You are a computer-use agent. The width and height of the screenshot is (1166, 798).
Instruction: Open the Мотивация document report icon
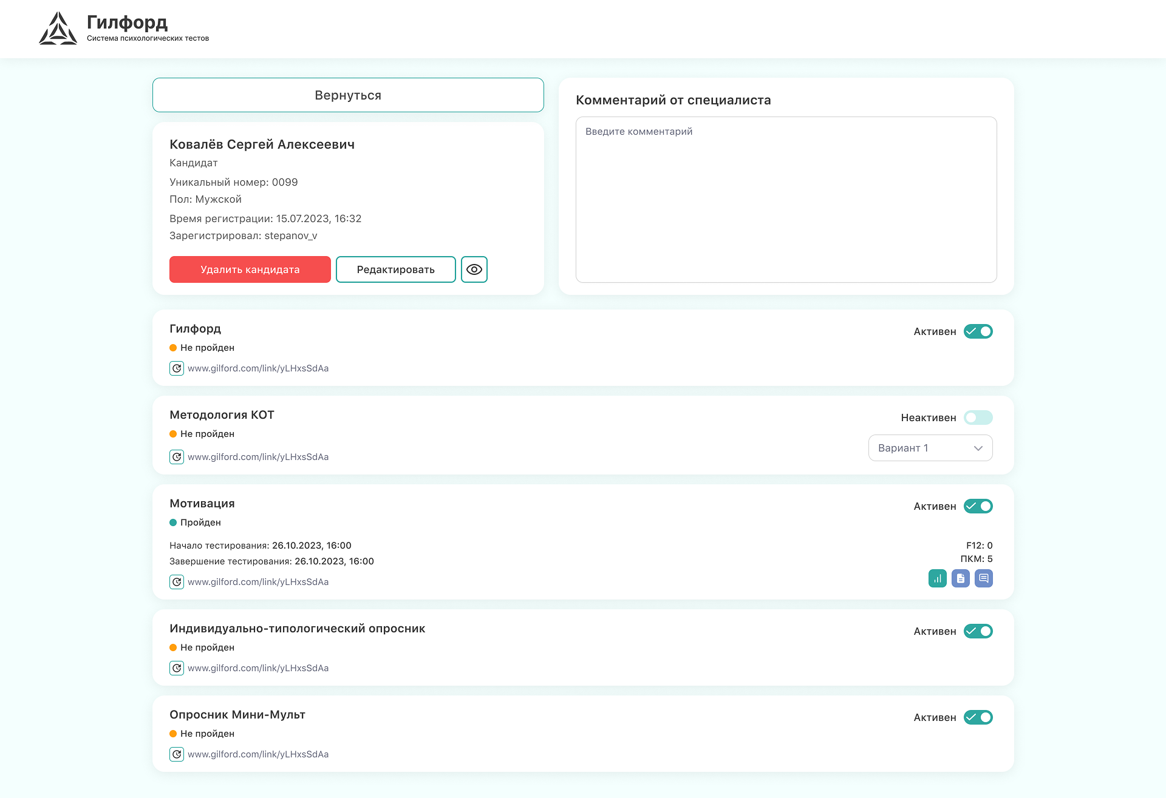[960, 578]
